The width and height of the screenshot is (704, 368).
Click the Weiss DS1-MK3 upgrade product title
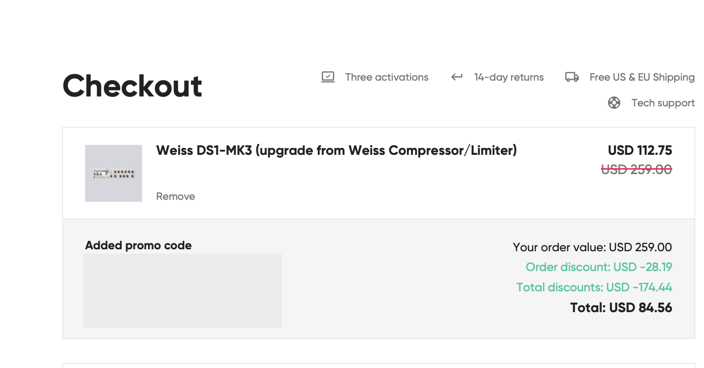(336, 150)
